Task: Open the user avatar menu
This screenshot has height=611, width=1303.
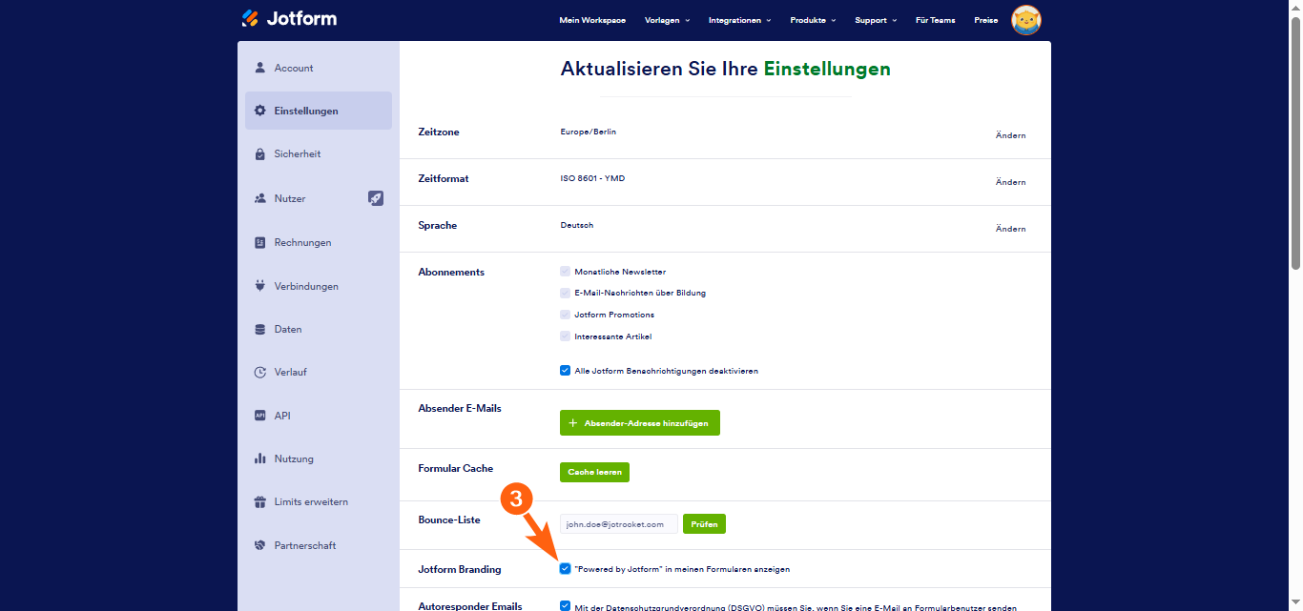Action: [1026, 19]
